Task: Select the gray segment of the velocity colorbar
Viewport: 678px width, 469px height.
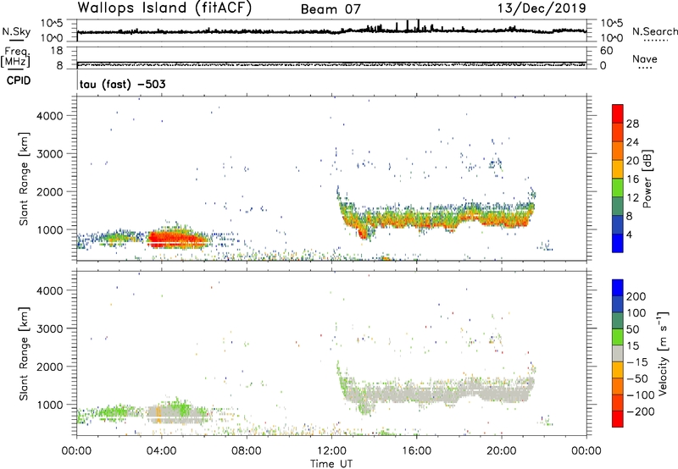Action: 618,354
